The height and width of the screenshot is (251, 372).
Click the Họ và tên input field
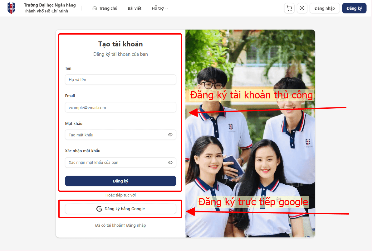click(x=120, y=80)
